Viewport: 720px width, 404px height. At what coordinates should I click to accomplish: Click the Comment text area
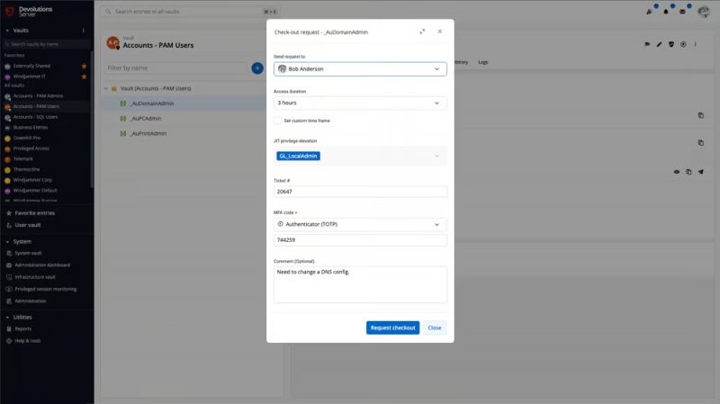[x=360, y=284]
